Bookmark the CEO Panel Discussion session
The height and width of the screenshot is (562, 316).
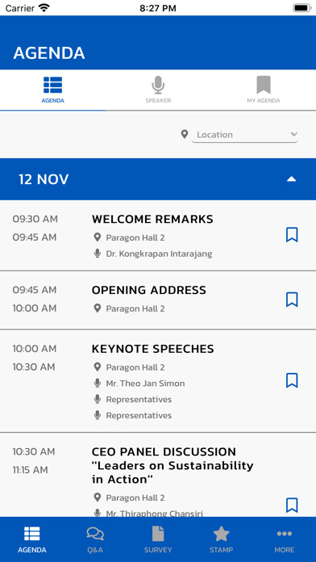click(292, 505)
